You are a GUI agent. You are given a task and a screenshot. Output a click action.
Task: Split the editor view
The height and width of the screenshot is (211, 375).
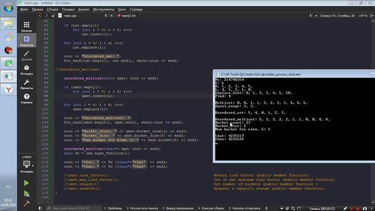371,16
